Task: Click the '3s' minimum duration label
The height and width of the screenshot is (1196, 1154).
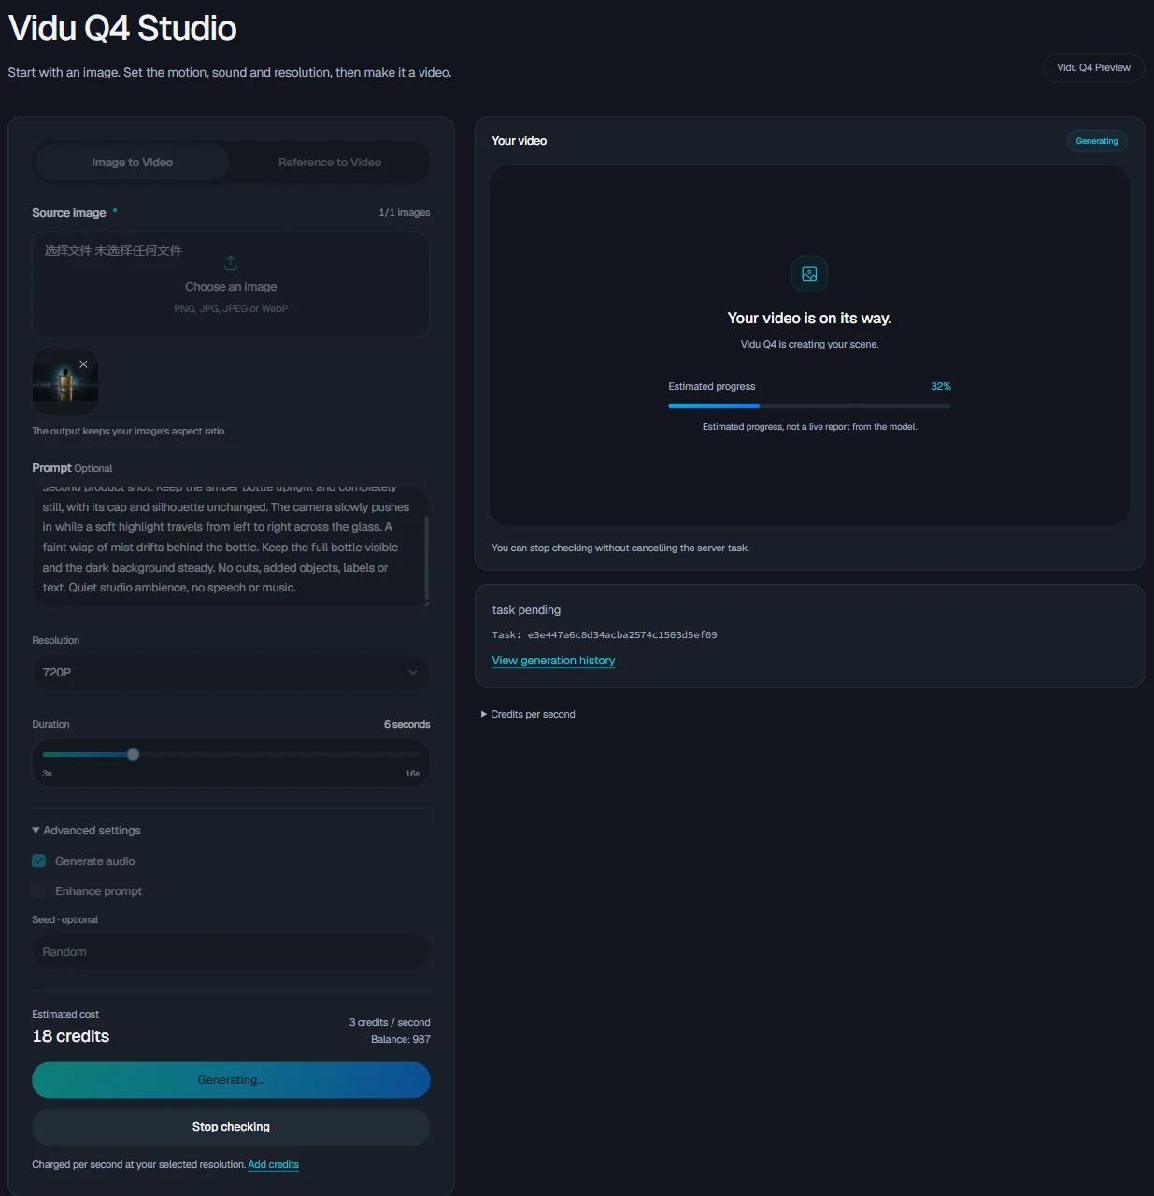Action: click(x=47, y=774)
